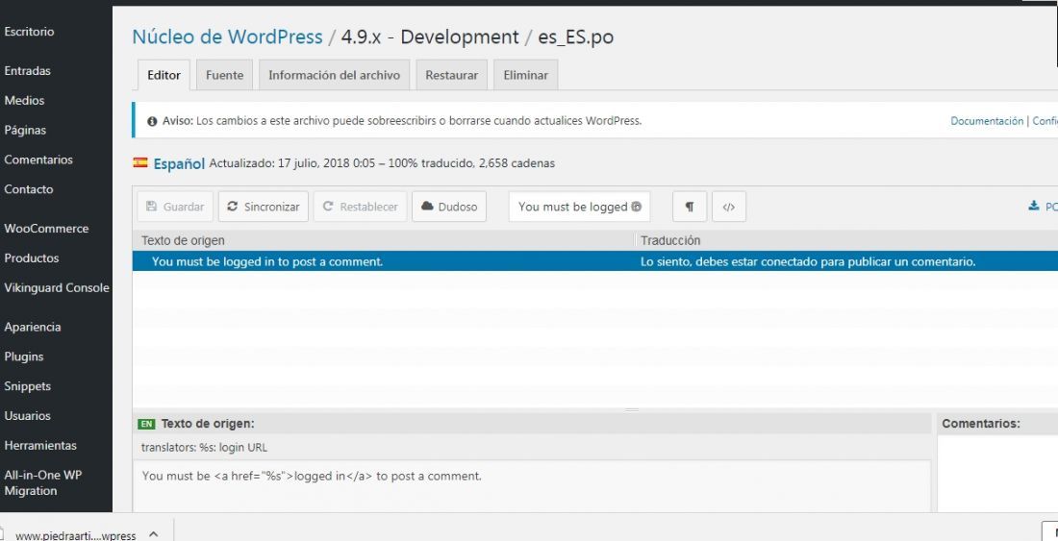This screenshot has width=1058, height=541.
Task: Toggle invisible characters pilcrow icon
Action: click(x=690, y=207)
